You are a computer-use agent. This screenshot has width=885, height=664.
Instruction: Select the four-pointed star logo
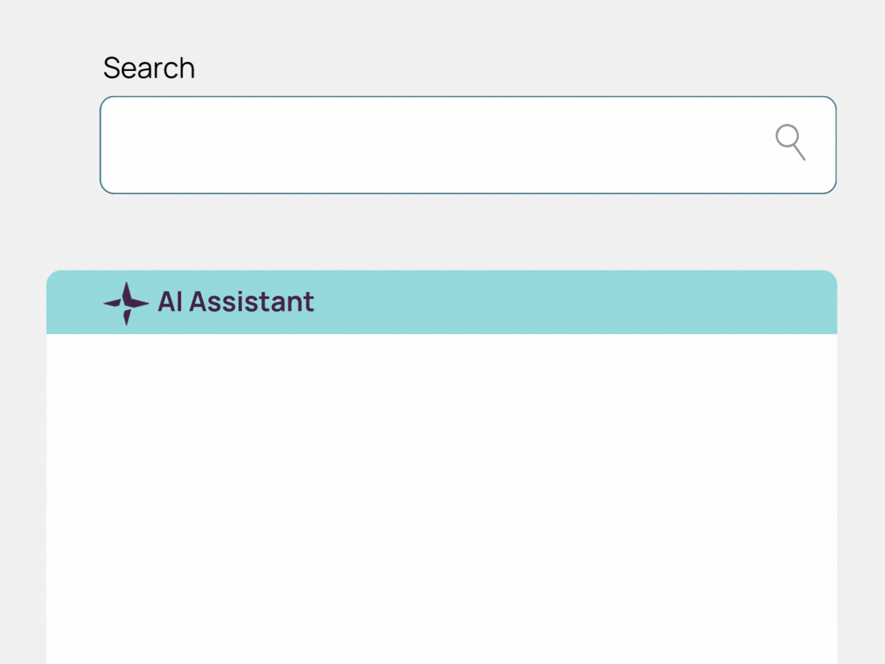126,303
